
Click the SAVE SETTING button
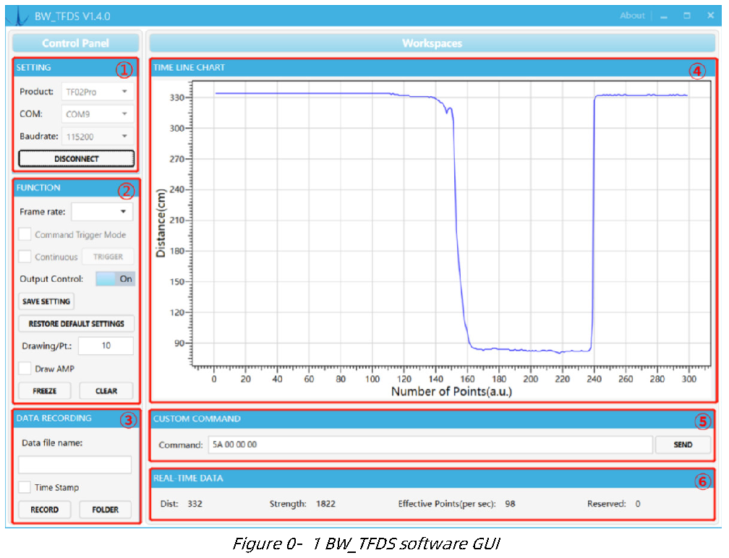coord(46,301)
